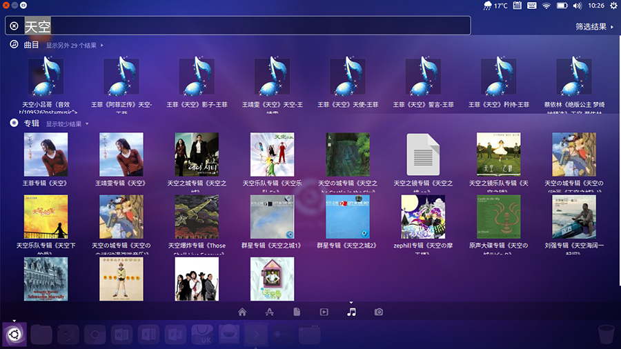This screenshot has width=621, height=349.
Task: Collapse albums with 显示较少结果
Action: (67, 124)
